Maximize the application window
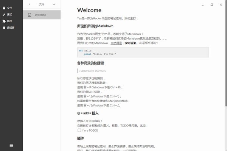This screenshot has height=151, width=227. click(212, 5)
